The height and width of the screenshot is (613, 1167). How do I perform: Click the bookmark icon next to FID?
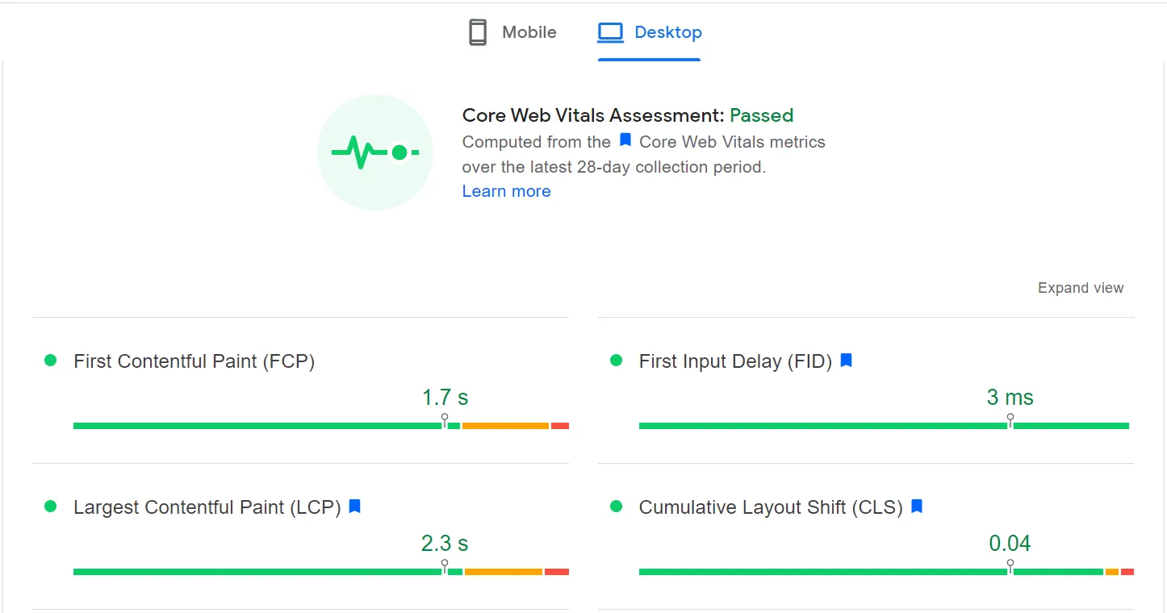[846, 361]
